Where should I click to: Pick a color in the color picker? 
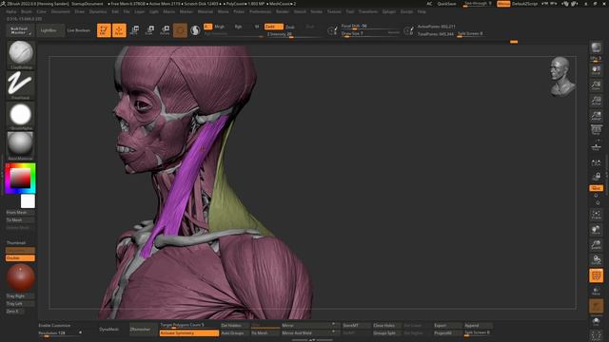point(20,179)
